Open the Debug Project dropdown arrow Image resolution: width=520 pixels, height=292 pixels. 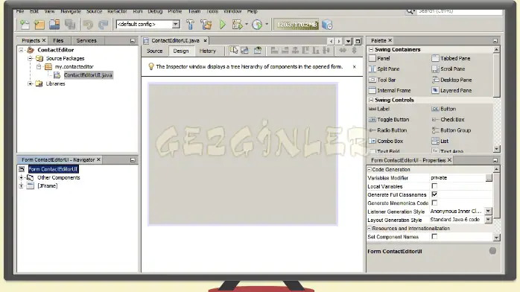247,24
